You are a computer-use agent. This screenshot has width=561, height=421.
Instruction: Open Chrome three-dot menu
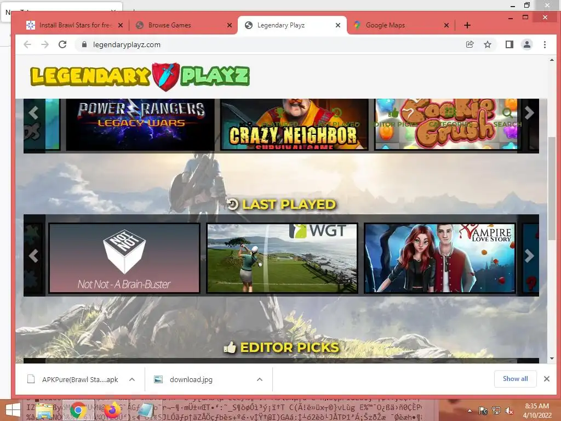[545, 44]
